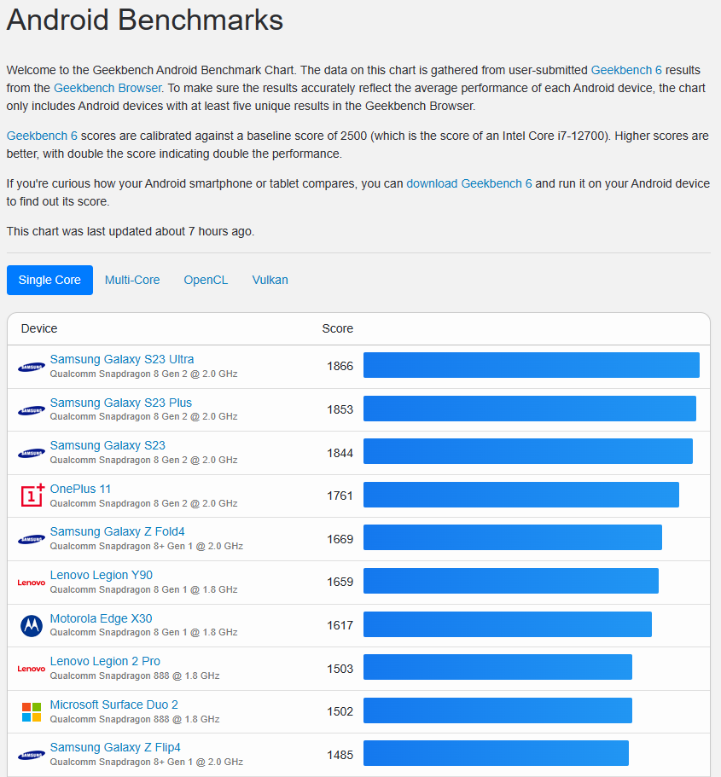721x777 pixels.
Task: Click Snapdragon 8+ Gen 1 text under Z Fold4
Action: [x=146, y=546]
